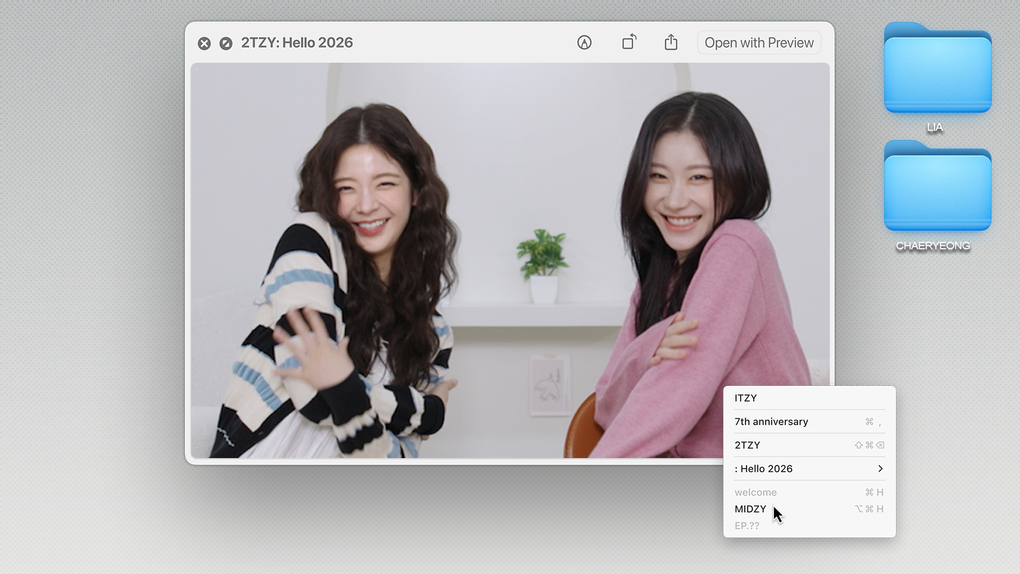Expand the ': Hello 2026' submenu
Image resolution: width=1020 pixels, height=574 pixels.
point(763,469)
